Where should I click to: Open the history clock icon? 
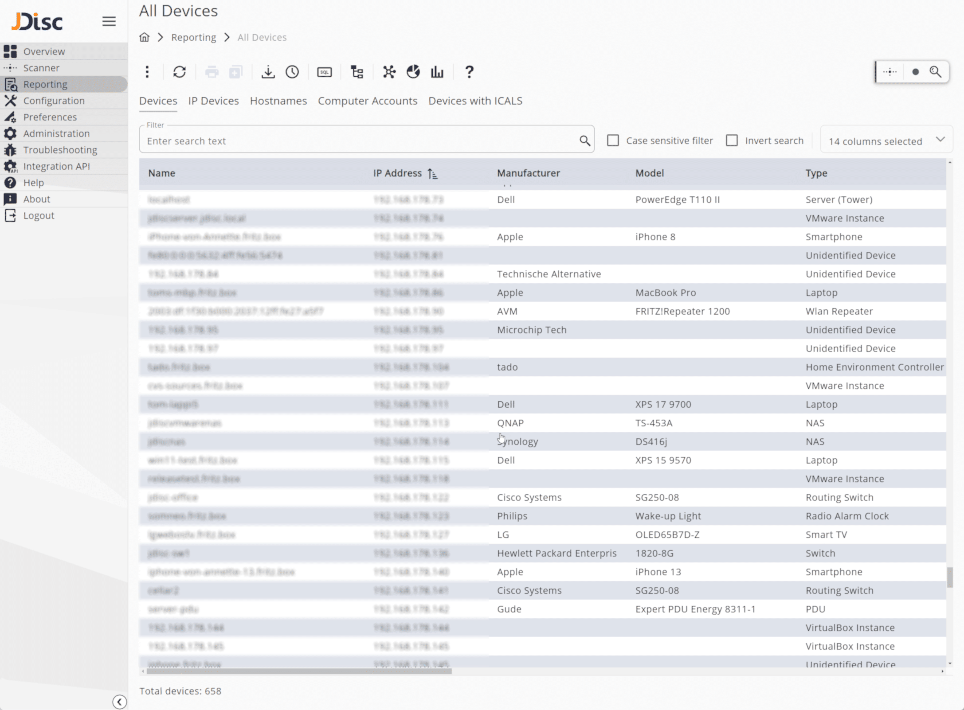coord(292,72)
